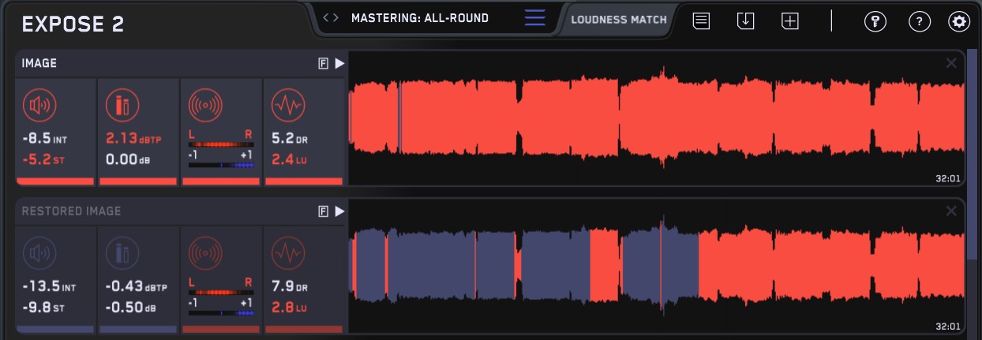Screen dimensions: 982x340
Task: Toggle the F button on IMAGE track
Action: [x=323, y=64]
